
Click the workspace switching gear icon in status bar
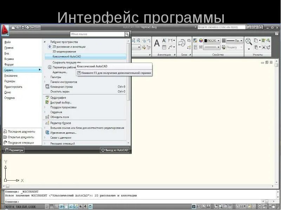pyautogui.click(x=260, y=206)
